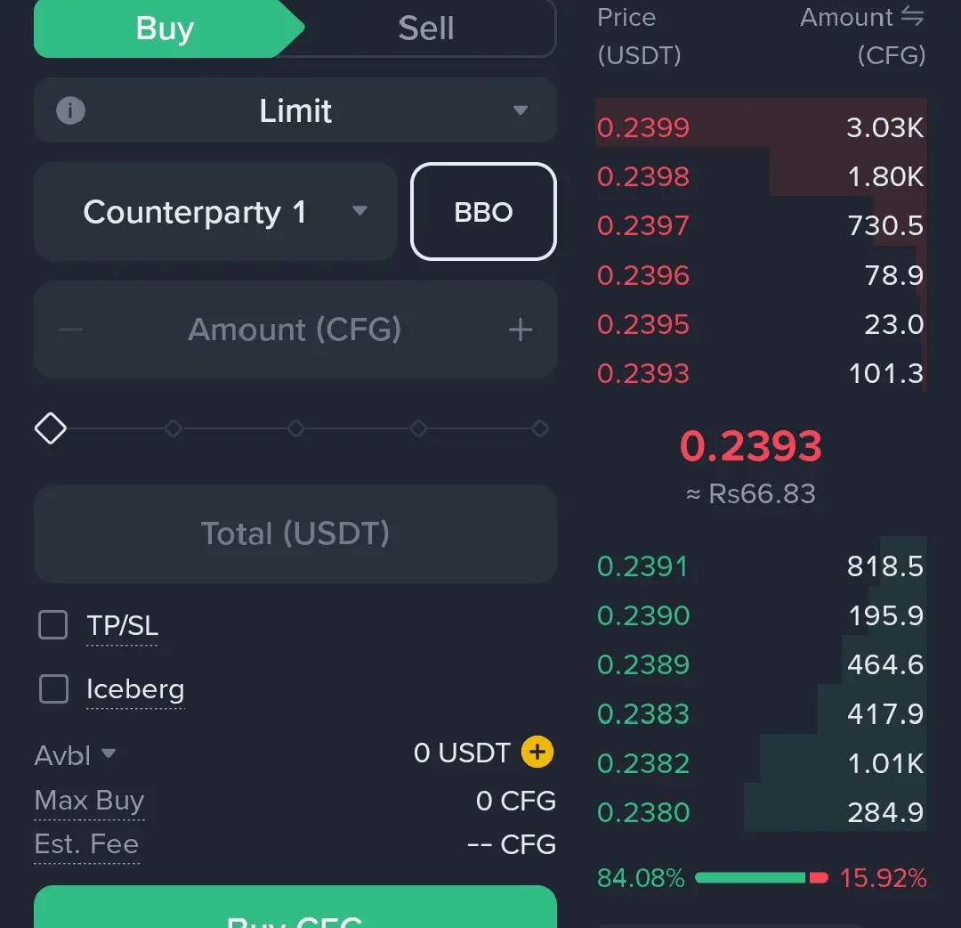Image resolution: width=961 pixels, height=928 pixels.
Task: Click the plus stepper in Amount field
Action: 521,330
